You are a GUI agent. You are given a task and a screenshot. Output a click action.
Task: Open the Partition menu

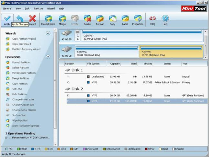click(38, 8)
